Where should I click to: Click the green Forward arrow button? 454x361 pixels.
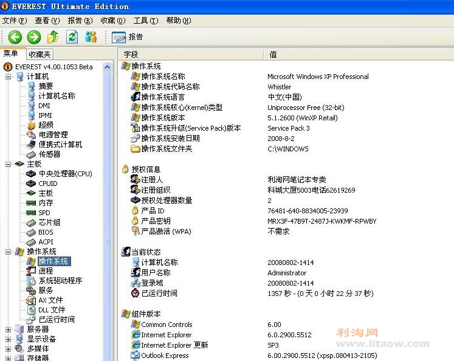coord(34,37)
